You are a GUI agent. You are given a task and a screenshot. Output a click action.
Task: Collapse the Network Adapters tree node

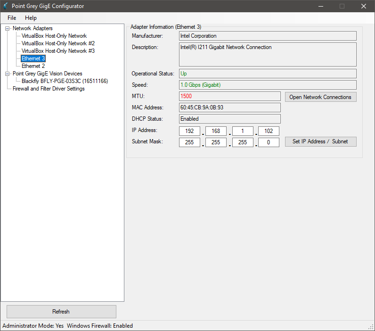pos(8,28)
